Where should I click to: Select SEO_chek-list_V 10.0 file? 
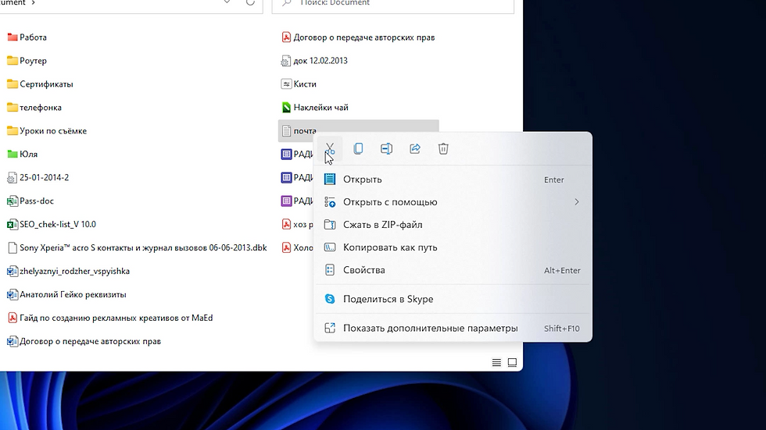coord(52,224)
